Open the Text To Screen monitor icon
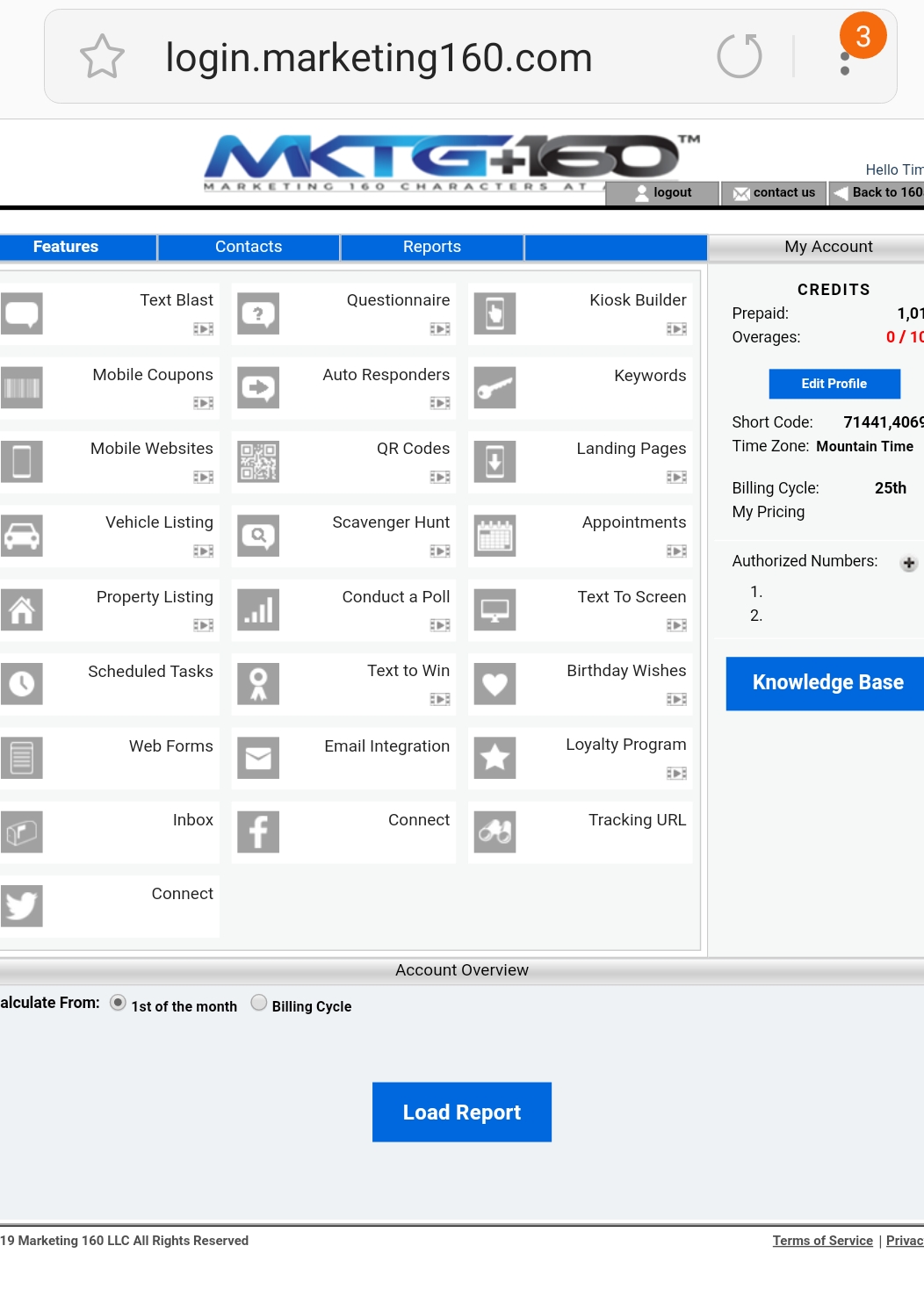924x1289 pixels. coord(494,609)
